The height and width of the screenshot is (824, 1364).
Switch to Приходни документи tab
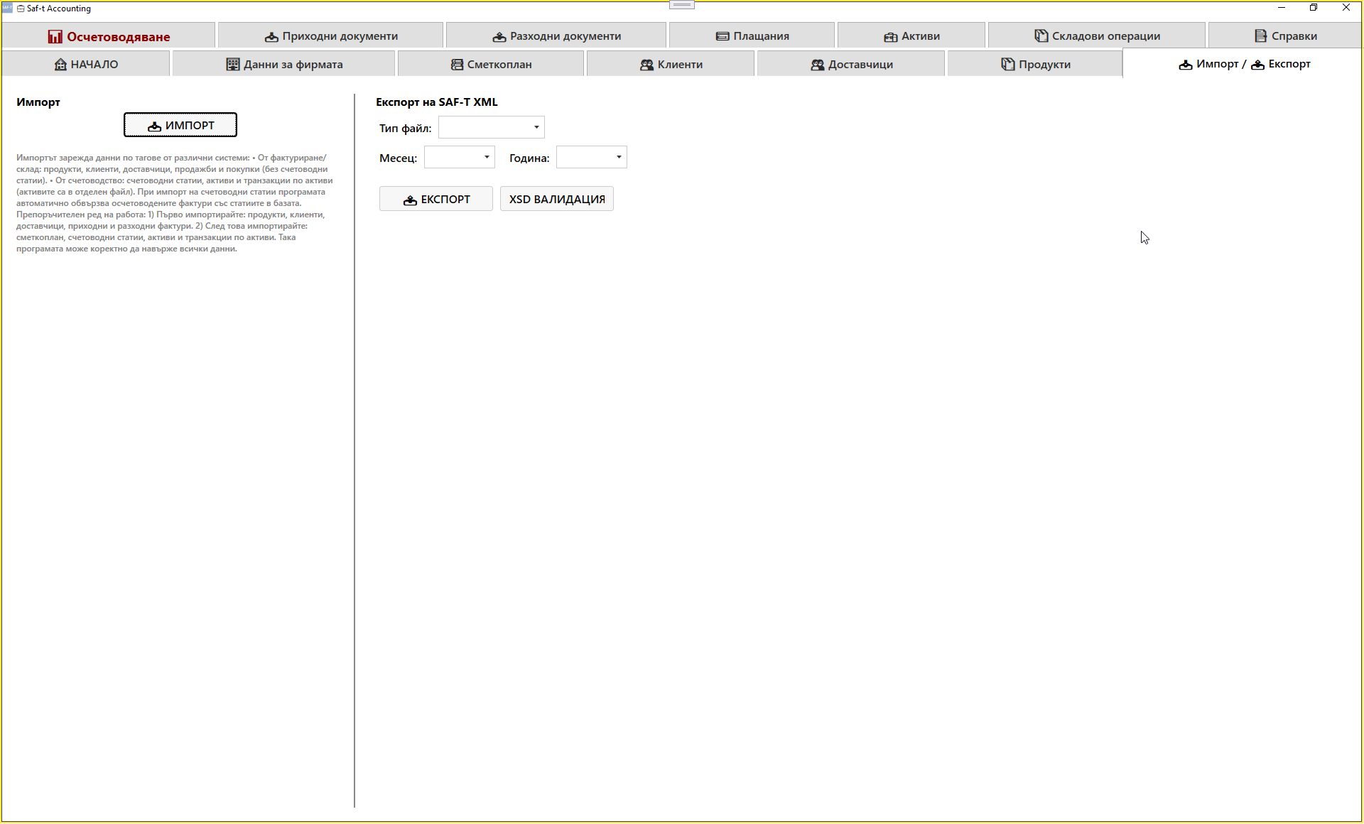click(x=330, y=36)
